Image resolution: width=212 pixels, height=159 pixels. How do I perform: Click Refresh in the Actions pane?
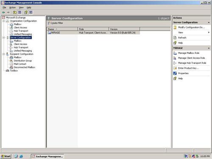[182, 38]
